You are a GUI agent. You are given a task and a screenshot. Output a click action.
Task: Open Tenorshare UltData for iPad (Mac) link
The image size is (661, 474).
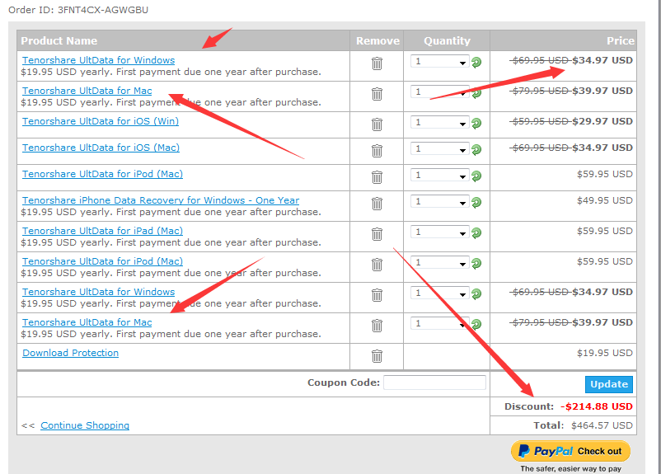tap(102, 231)
